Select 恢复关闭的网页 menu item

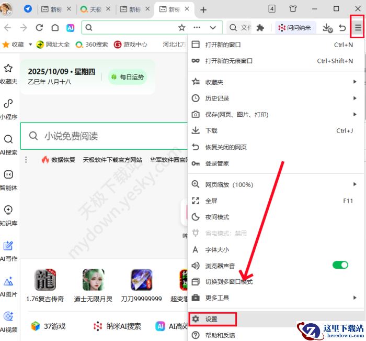click(x=276, y=147)
